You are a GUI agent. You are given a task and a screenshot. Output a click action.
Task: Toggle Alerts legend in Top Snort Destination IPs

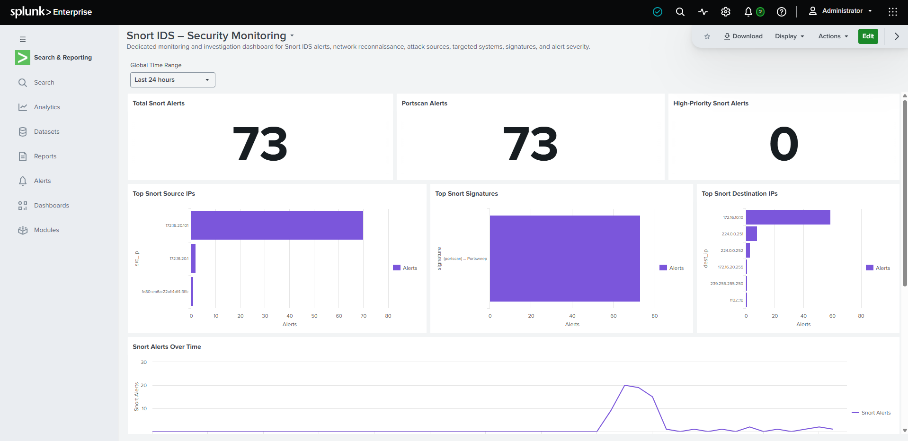(x=878, y=268)
